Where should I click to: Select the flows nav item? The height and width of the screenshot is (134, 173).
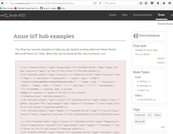161,15
